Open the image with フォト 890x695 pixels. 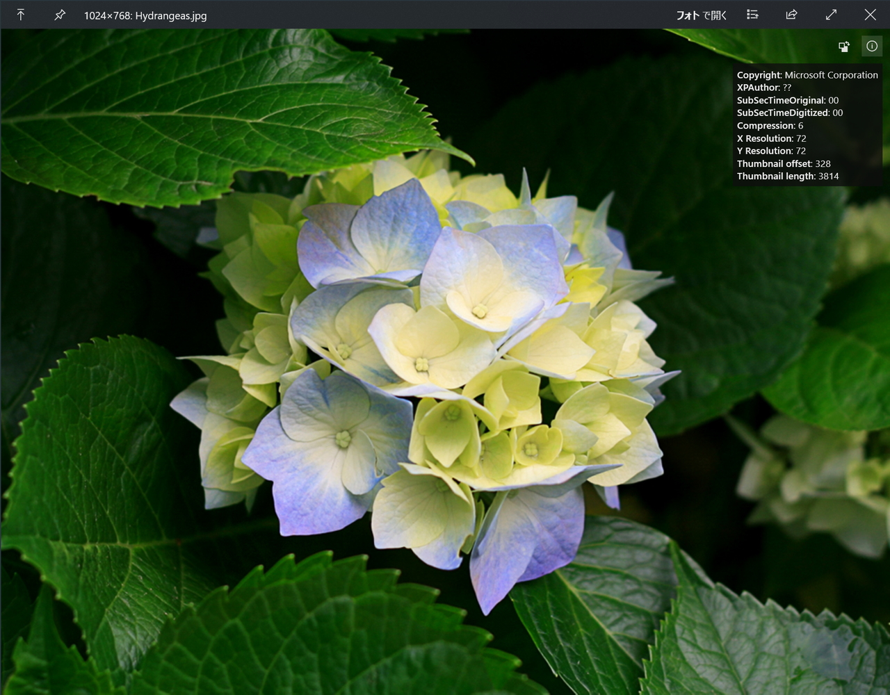[x=702, y=15]
